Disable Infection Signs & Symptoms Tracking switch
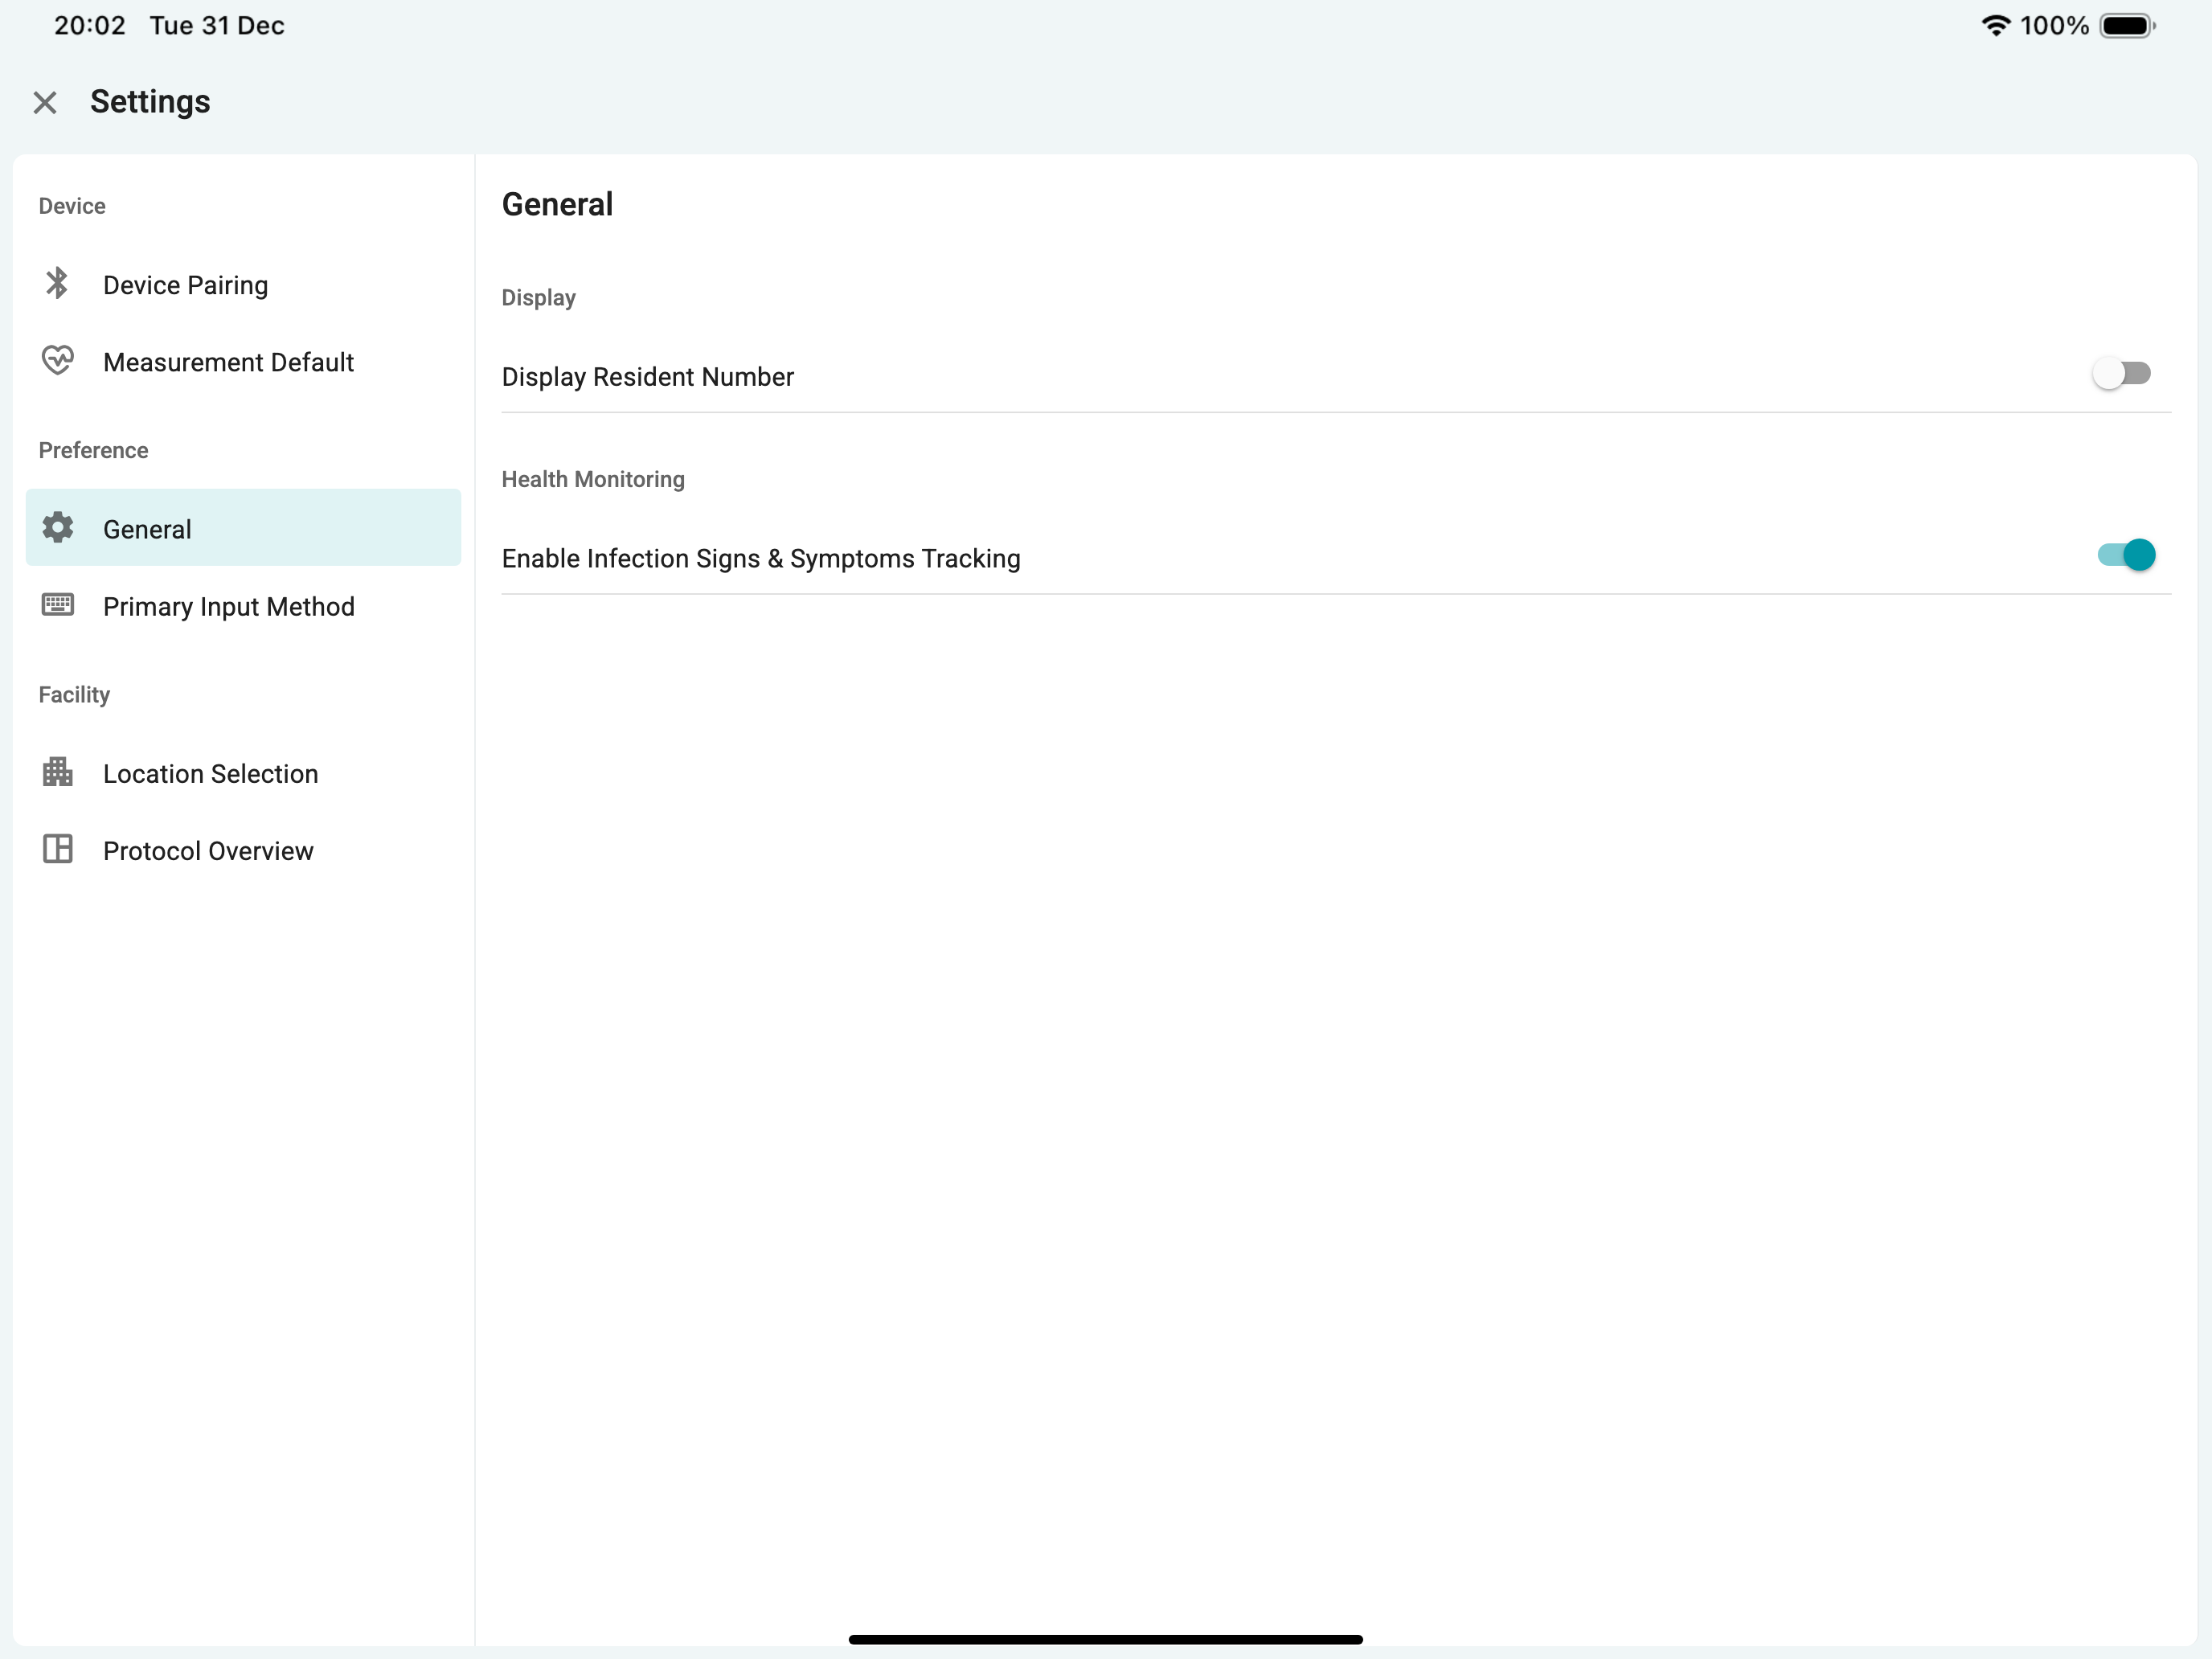This screenshot has height=1659, width=2212. [2125, 555]
